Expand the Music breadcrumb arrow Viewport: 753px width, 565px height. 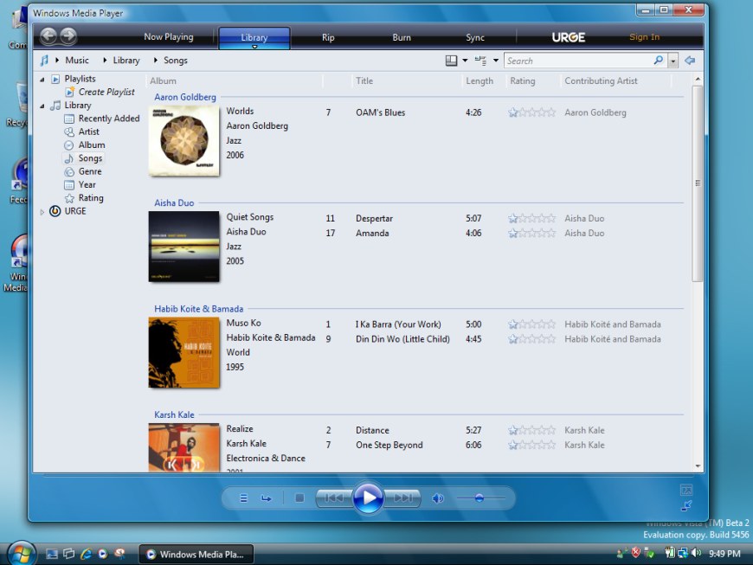[57, 61]
